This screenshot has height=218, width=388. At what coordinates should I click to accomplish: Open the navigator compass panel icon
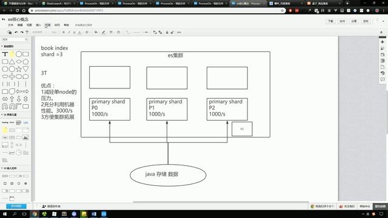383,42
